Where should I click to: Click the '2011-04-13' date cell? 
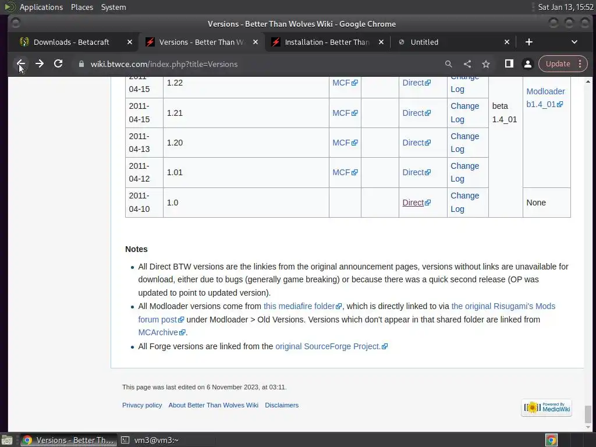pyautogui.click(x=144, y=143)
